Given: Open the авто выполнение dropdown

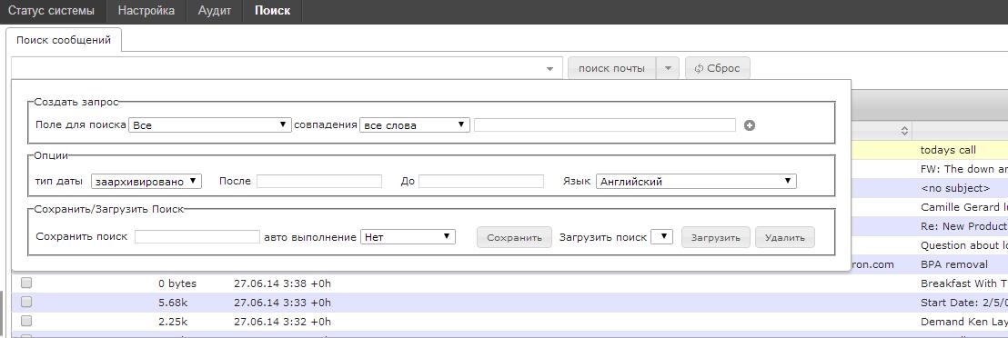Looking at the screenshot, I should tap(408, 237).
